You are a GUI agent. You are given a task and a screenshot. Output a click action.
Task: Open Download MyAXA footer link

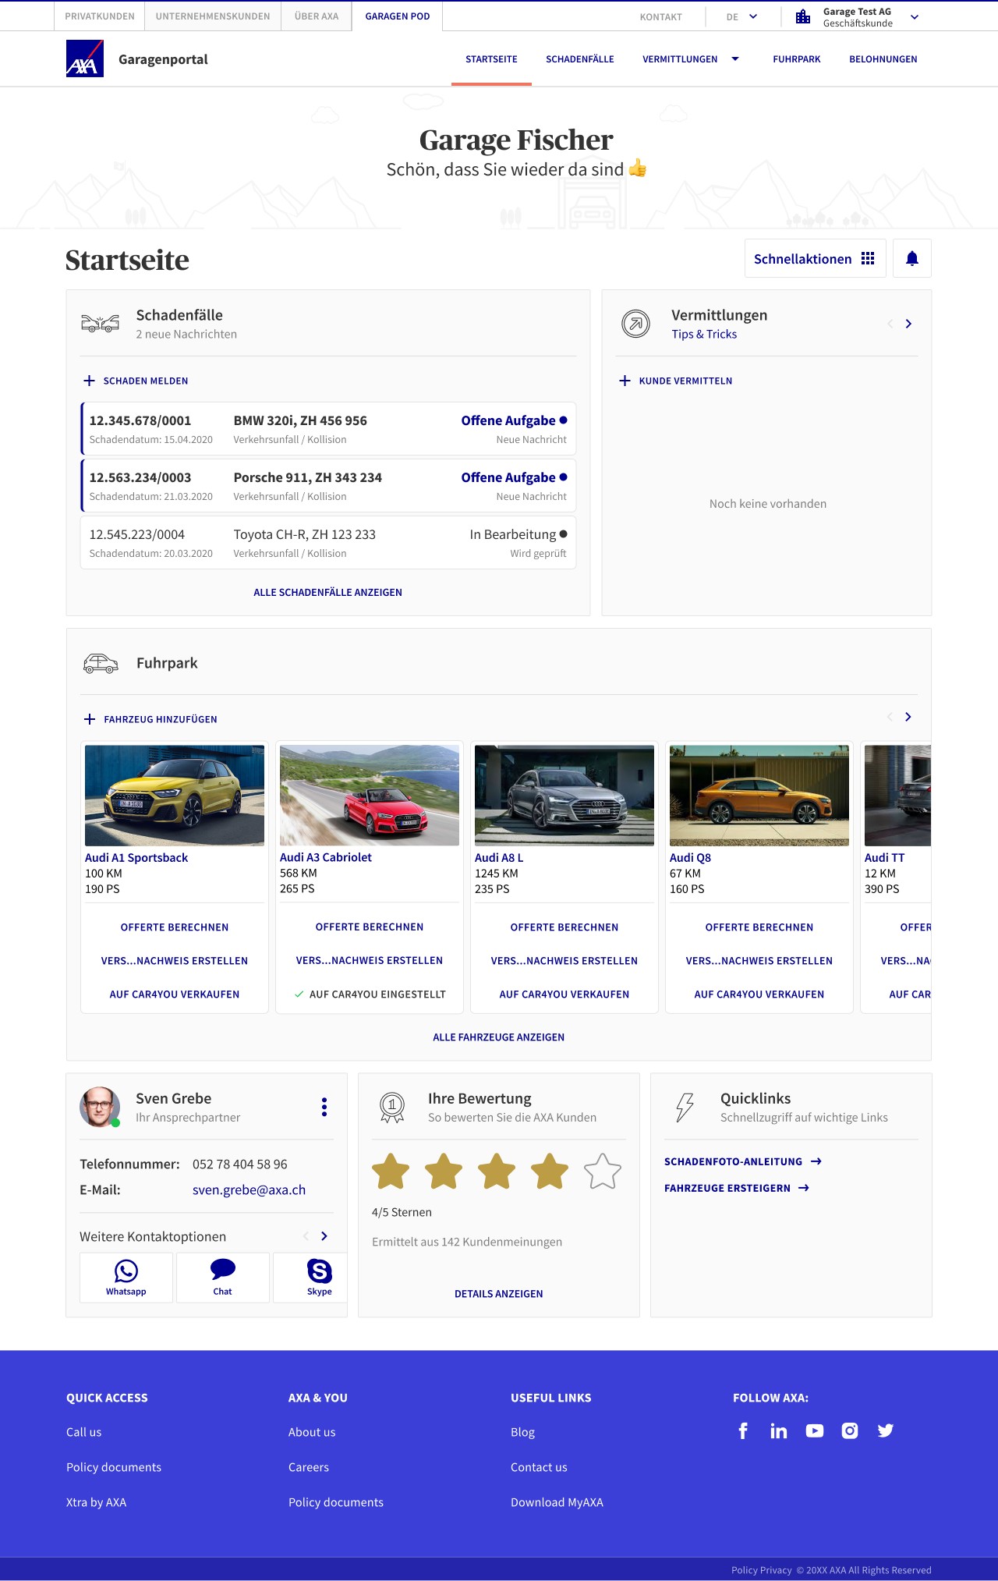click(557, 1502)
